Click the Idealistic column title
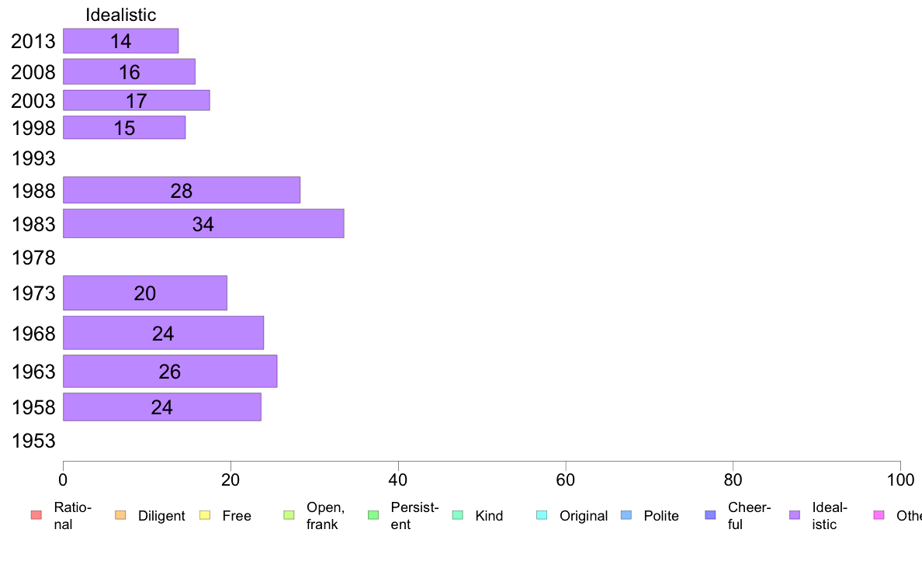The width and height of the screenshot is (922, 571). [x=120, y=15]
